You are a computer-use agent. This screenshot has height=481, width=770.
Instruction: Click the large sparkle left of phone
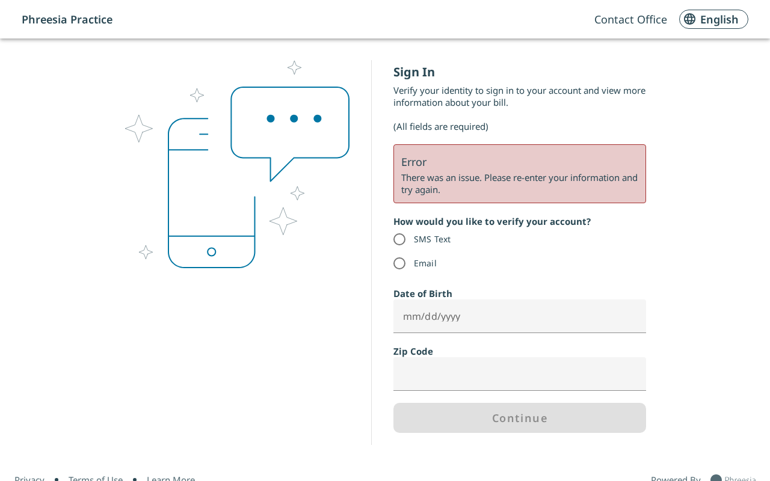139,129
